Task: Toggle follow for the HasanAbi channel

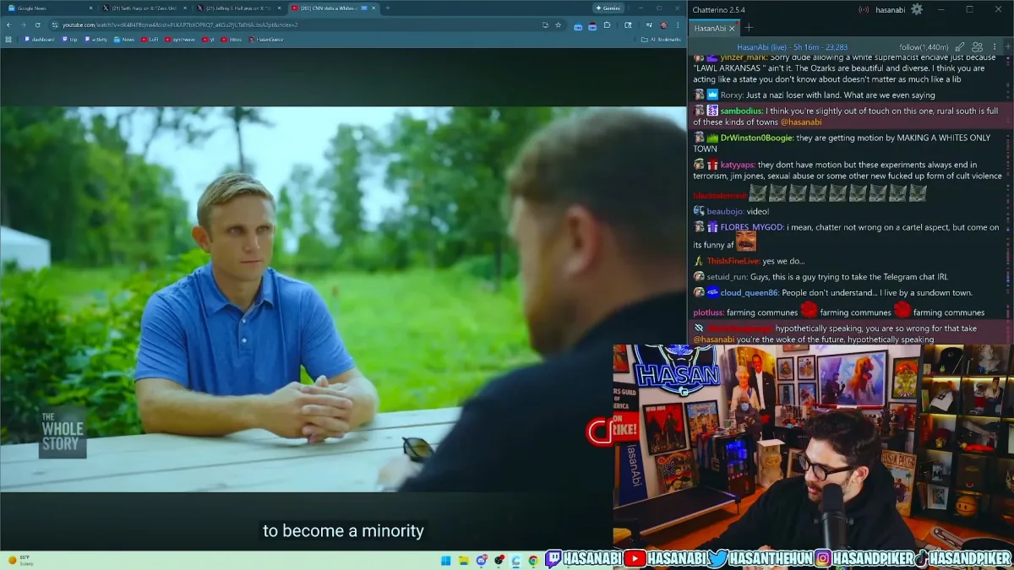Action: [924, 46]
